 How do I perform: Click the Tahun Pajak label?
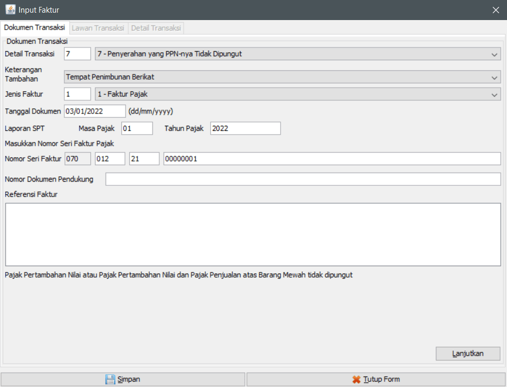pyautogui.click(x=184, y=128)
